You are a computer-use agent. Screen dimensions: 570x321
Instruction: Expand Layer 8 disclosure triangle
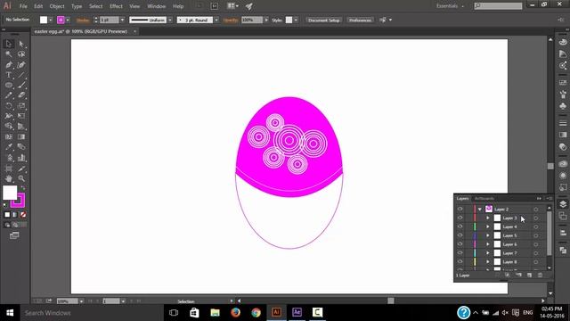point(488,261)
